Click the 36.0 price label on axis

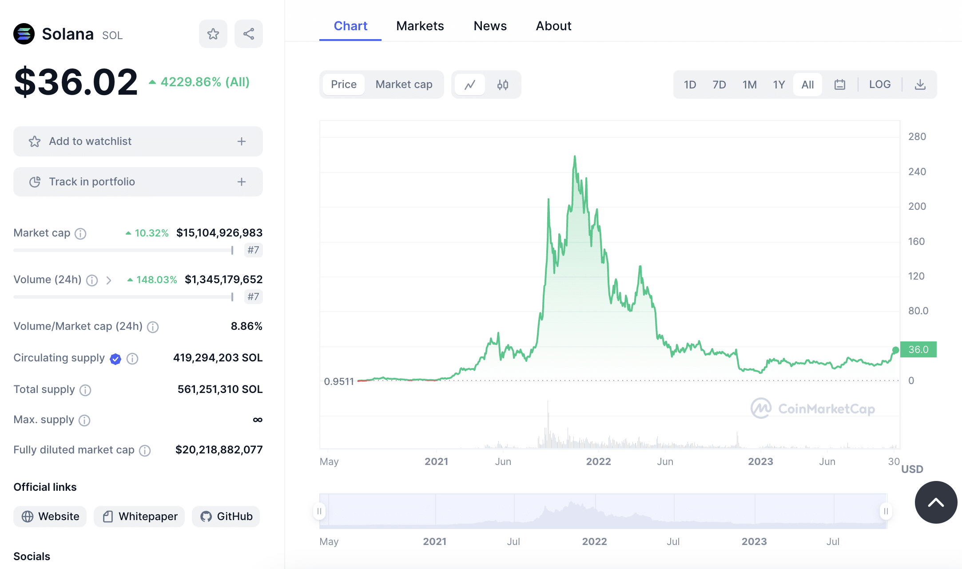click(918, 349)
